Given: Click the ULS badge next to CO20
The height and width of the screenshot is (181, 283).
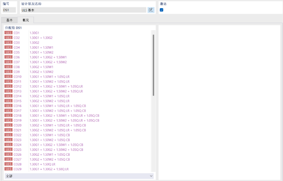Looking at the screenshot, I should pyautogui.click(x=9, y=125).
